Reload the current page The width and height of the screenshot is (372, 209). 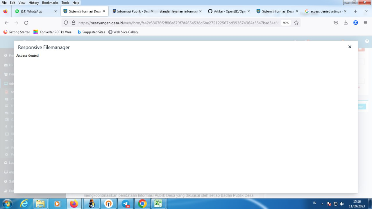[x=26, y=23]
